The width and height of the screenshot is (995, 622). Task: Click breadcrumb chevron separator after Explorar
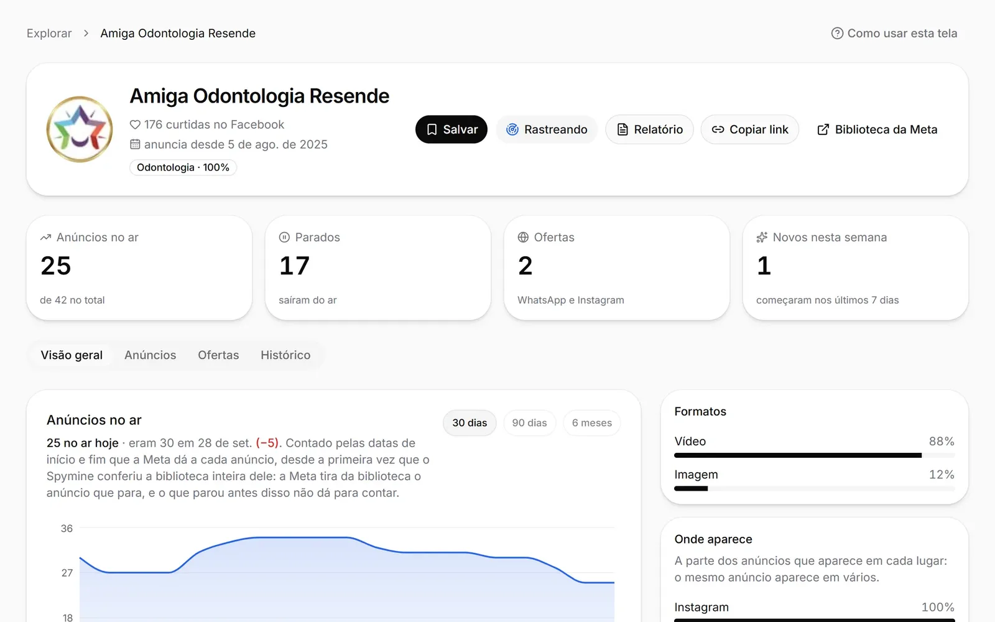[86, 34]
